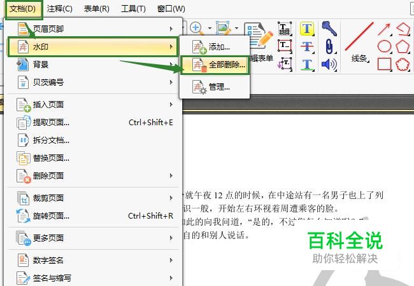This screenshot has height=286, width=414.
Task: Expand the 插入页面 submenu arrow
Action: (171, 105)
